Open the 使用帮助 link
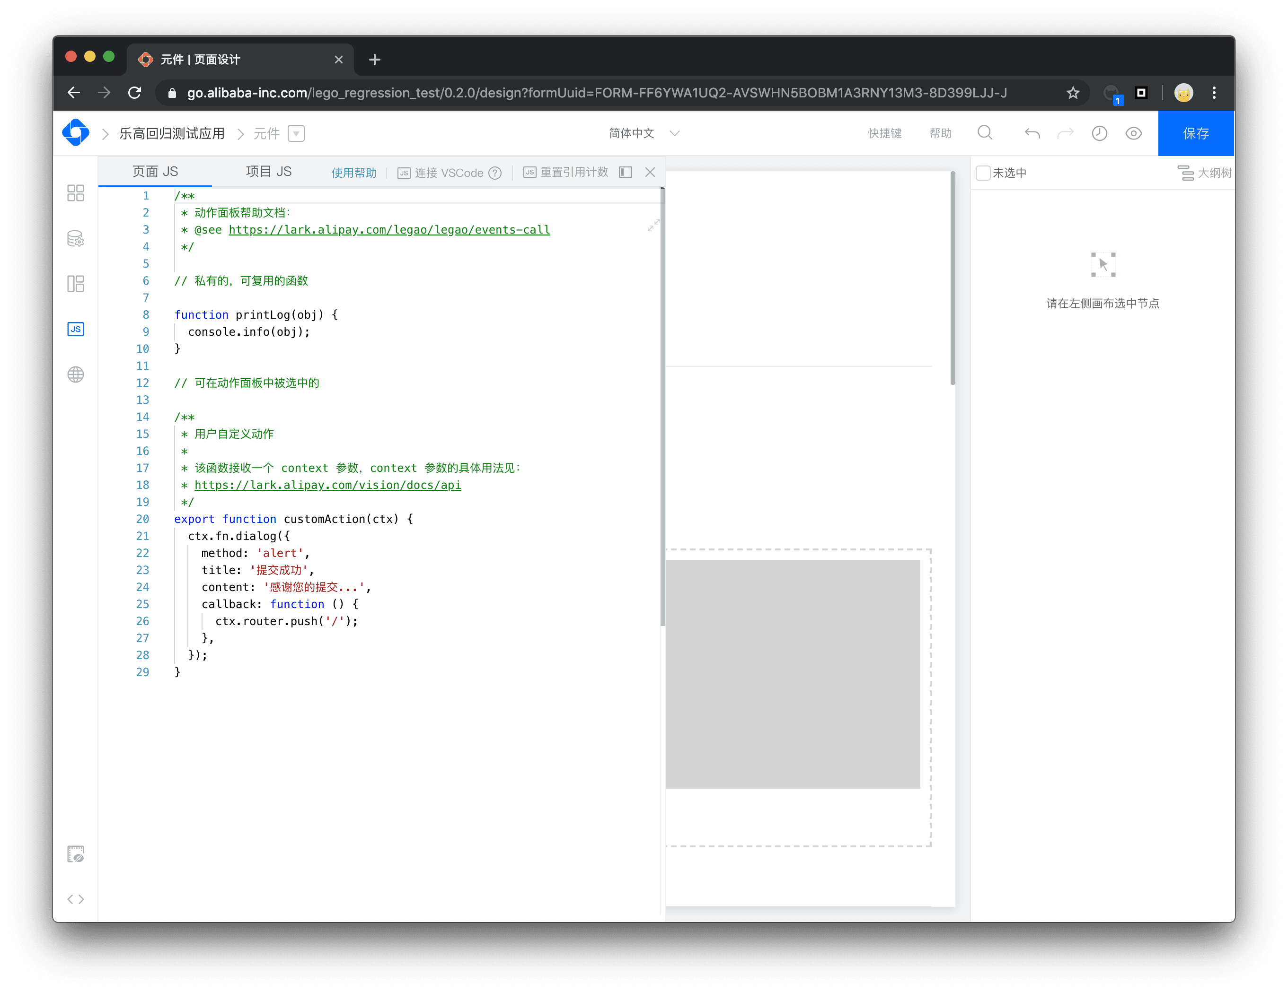Viewport: 1288px width, 992px height. click(x=353, y=173)
